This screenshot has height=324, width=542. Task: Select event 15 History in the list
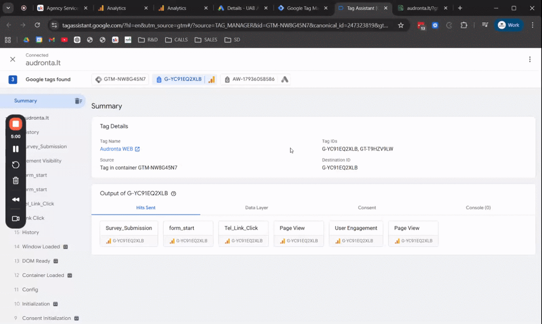30,232
